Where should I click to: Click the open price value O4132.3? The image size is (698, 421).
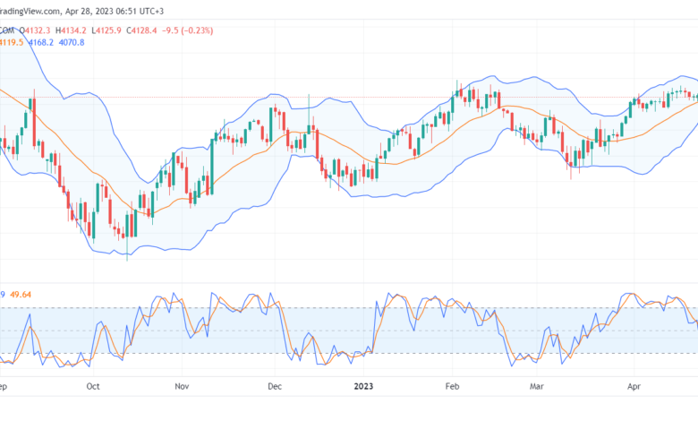[35, 30]
